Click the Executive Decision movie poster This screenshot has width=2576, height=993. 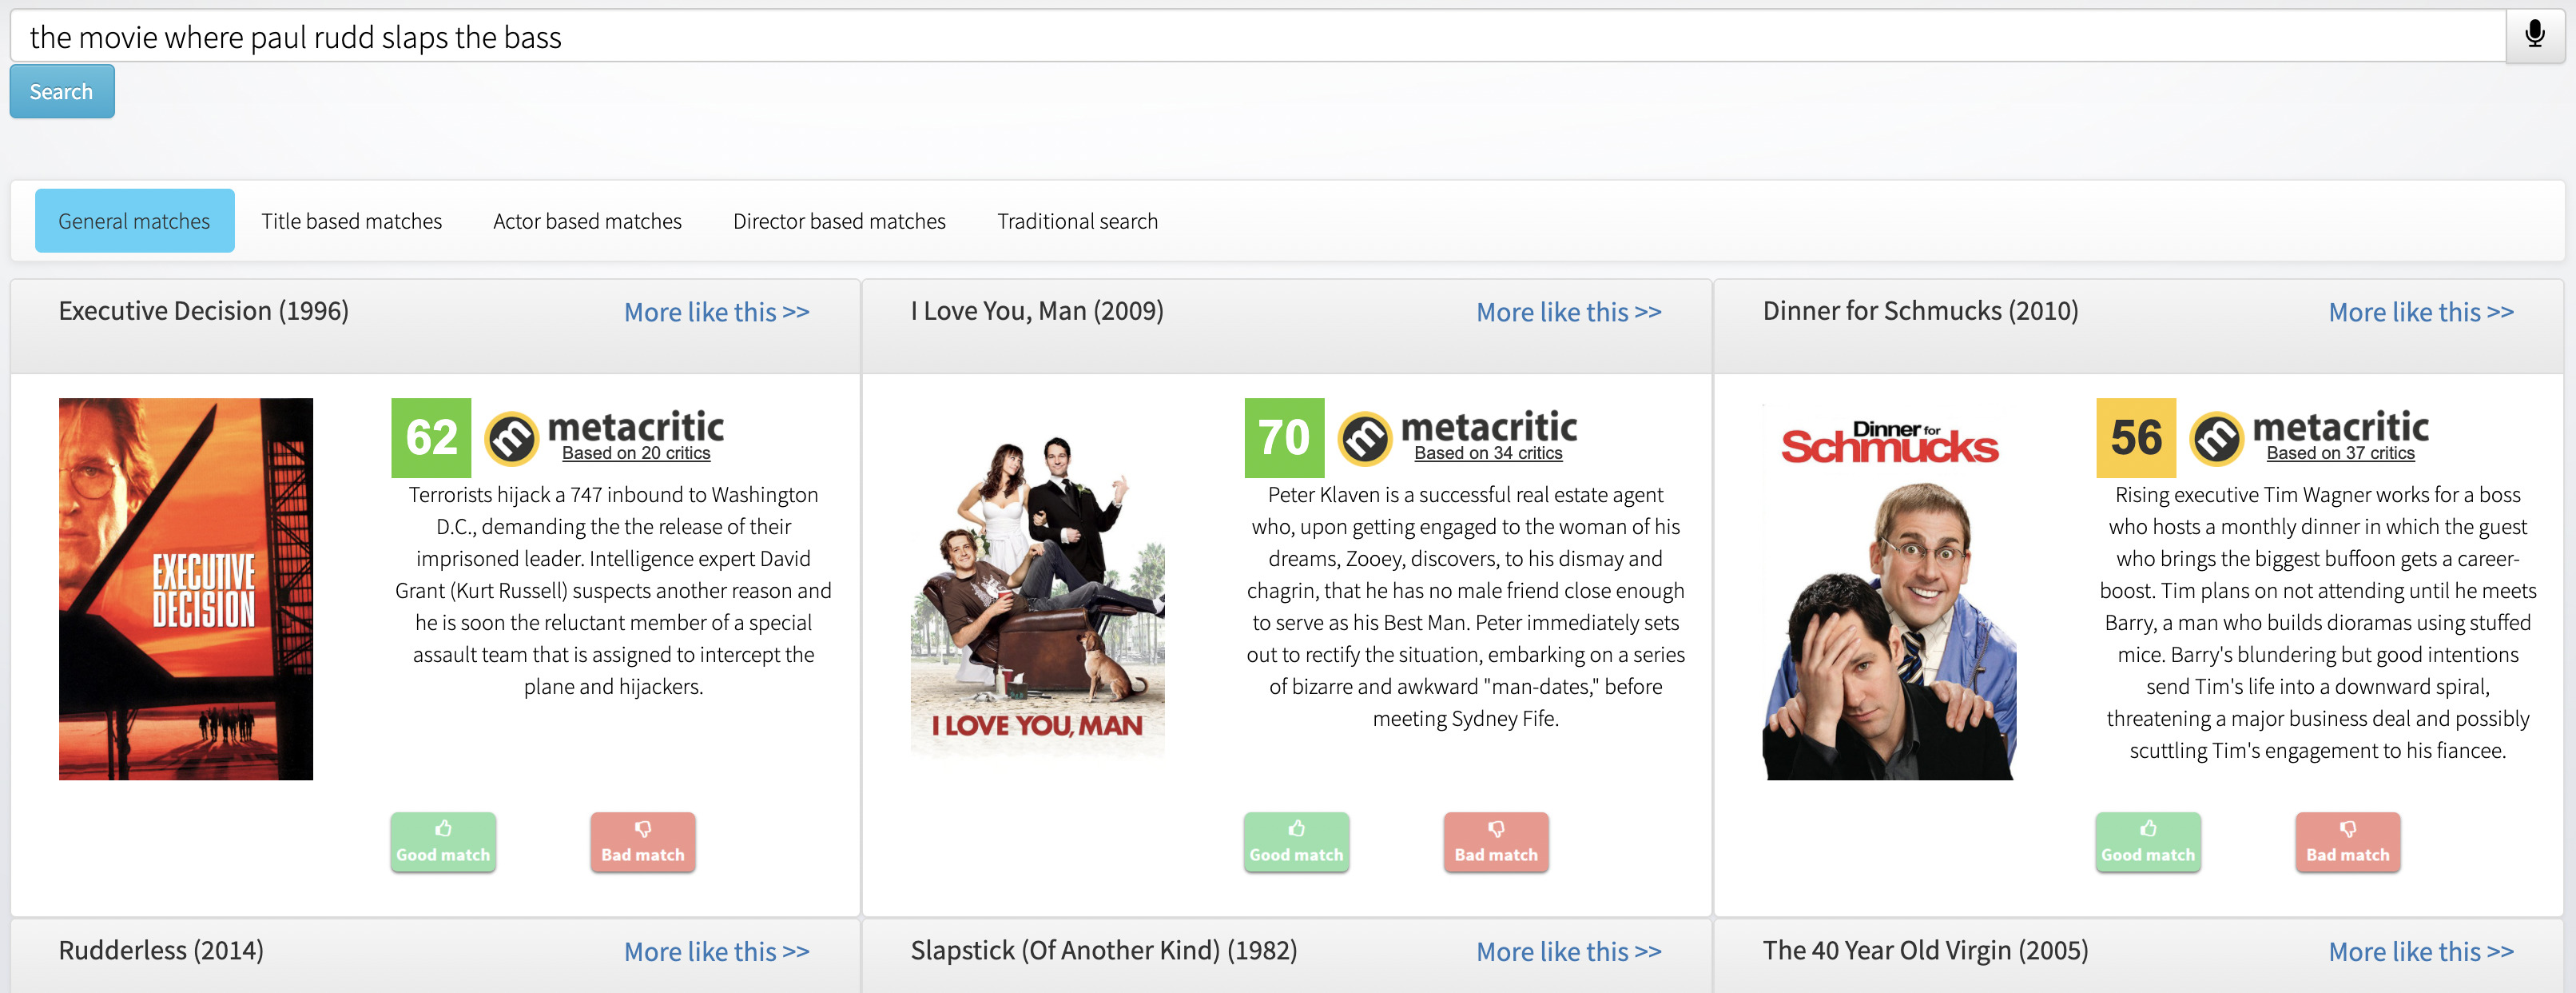coord(186,588)
